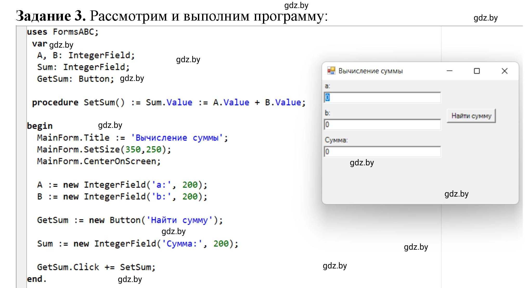This screenshot has height=288, width=529.
Task: Click the 'b:' integer input field
Action: click(x=382, y=124)
